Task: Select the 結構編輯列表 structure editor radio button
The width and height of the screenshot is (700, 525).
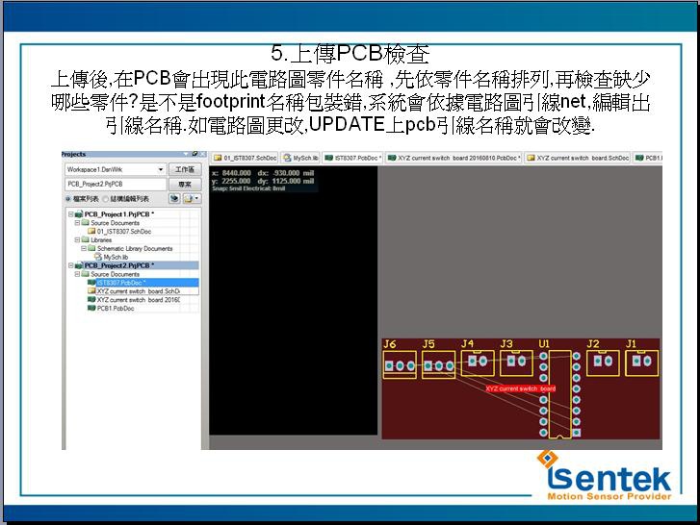Action: (x=106, y=199)
